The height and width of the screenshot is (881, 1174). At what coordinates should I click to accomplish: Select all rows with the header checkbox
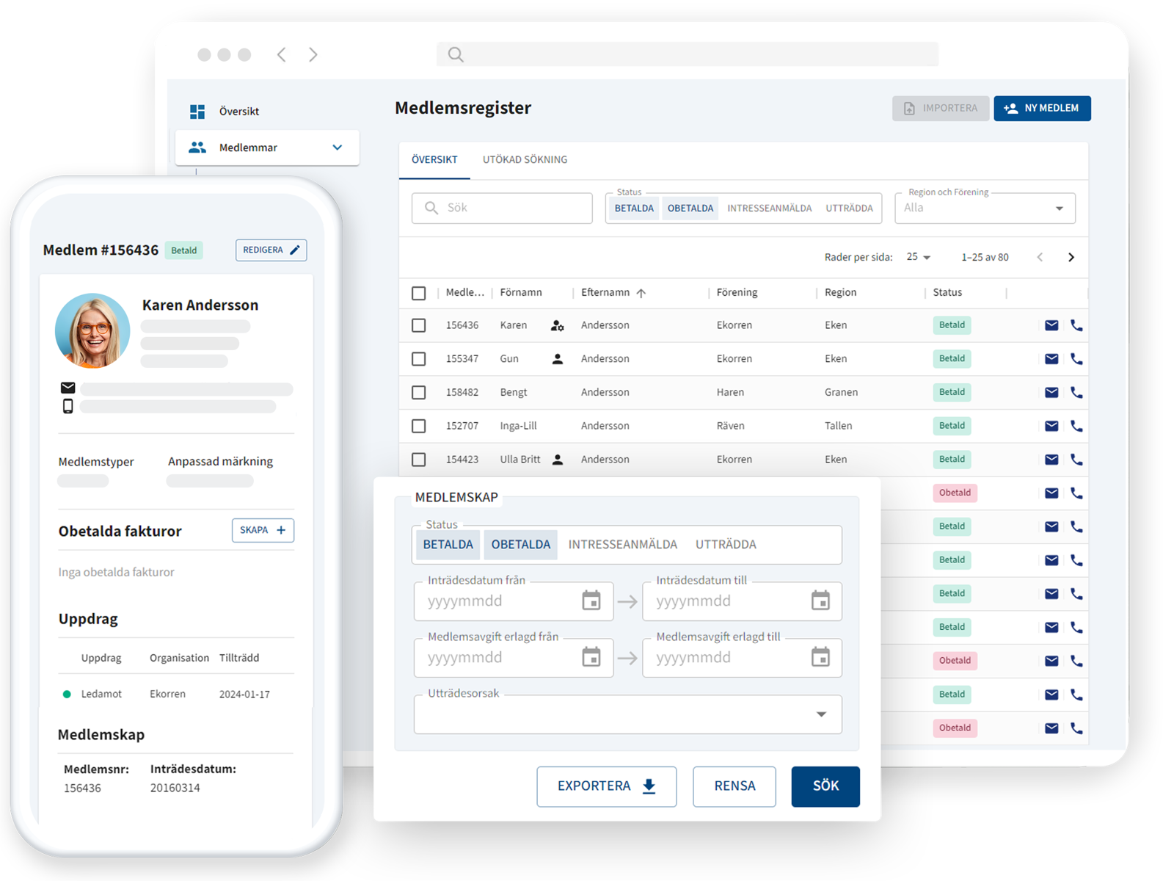click(419, 293)
